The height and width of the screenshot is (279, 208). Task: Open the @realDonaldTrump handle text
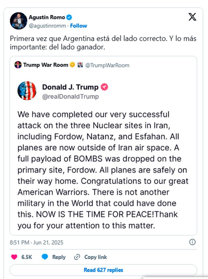71,96
